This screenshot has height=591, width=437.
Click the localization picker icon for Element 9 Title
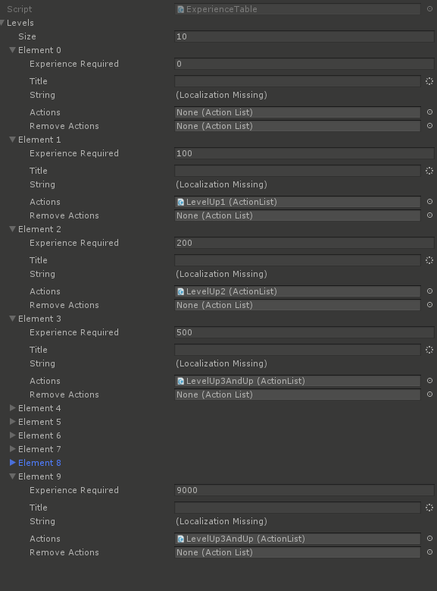click(x=429, y=508)
